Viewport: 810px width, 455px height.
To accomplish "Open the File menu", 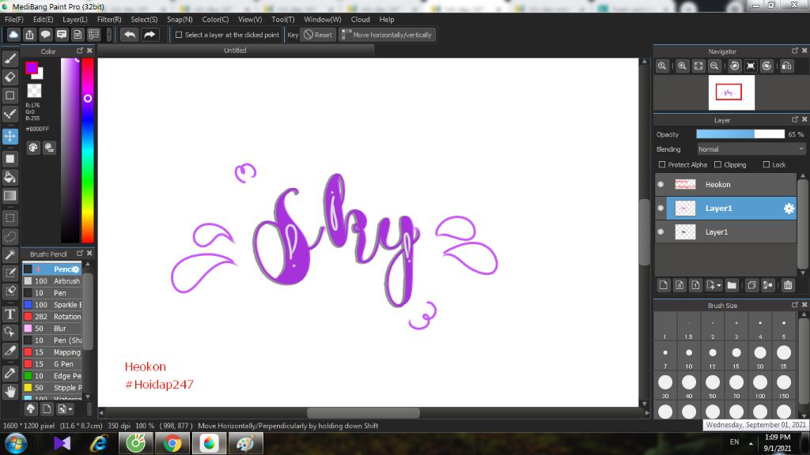I will (14, 19).
